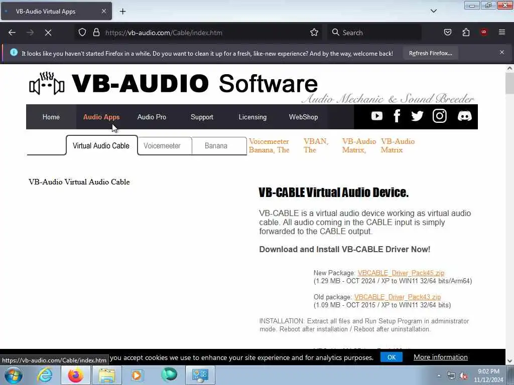Download old VBCABLE_Driver_Pack43.zip
This screenshot has width=514, height=385.
[x=398, y=297]
